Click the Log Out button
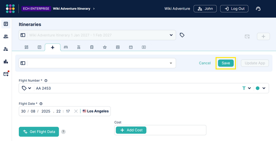 tap(234, 9)
